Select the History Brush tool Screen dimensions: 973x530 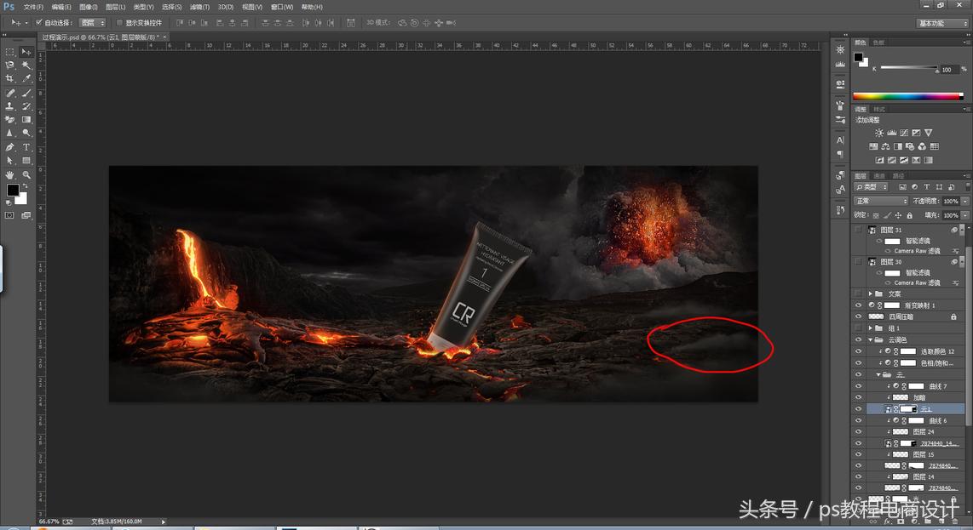click(26, 106)
